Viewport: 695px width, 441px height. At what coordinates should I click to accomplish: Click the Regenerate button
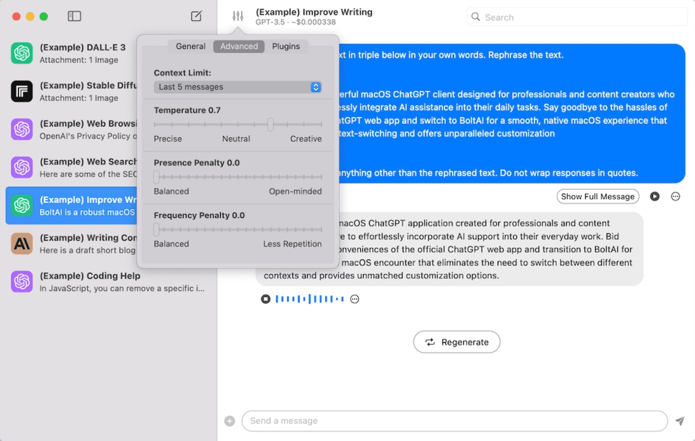[456, 342]
